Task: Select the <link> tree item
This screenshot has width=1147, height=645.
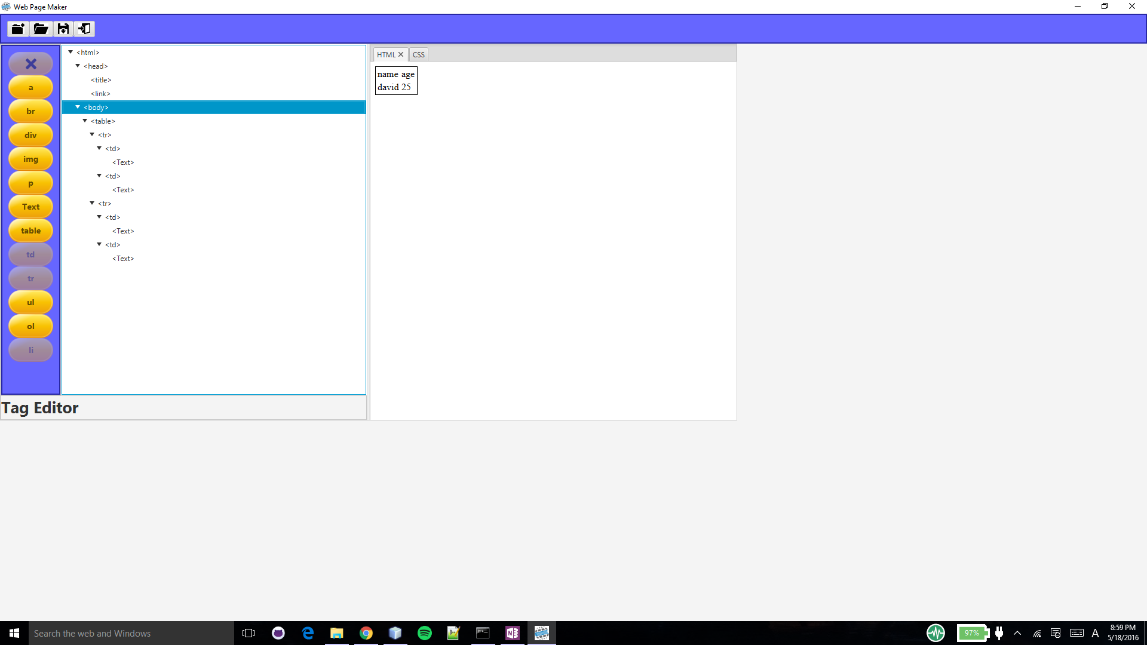Action: point(100,94)
